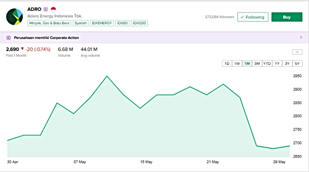Click the ADRO ticker symbol
Image resolution: width=309 pixels, height=172 pixels.
[35, 9]
